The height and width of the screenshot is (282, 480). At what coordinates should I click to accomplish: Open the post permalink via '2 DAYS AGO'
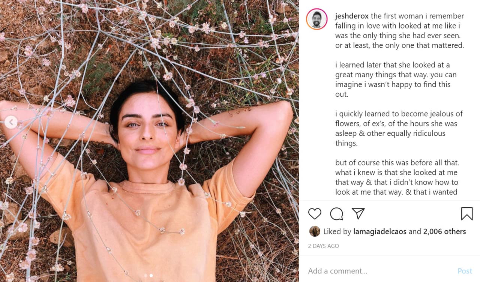coord(323,246)
